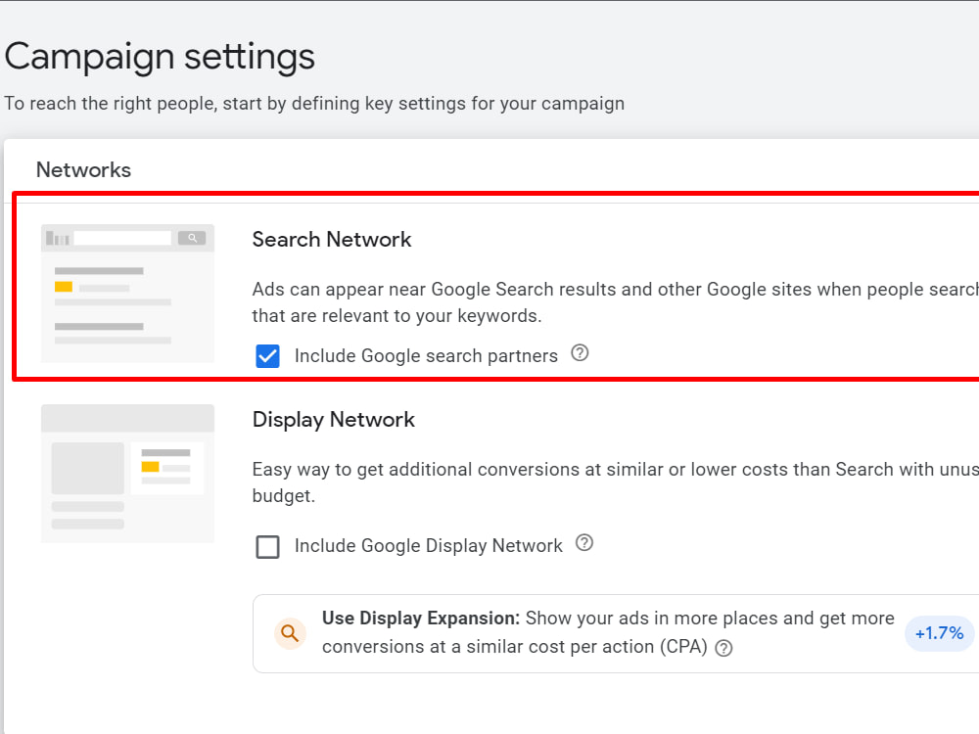Click the Include Google search partners label
Image resolution: width=979 pixels, height=734 pixels.
(x=426, y=356)
